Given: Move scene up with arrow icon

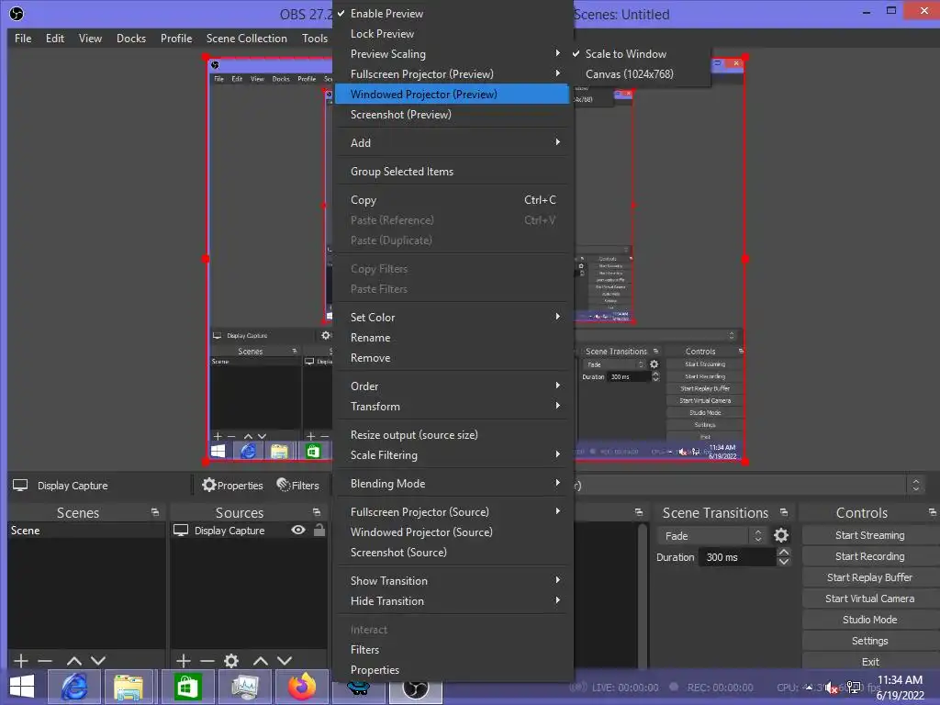Looking at the screenshot, I should (x=73, y=661).
